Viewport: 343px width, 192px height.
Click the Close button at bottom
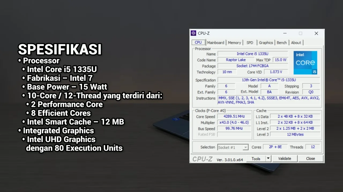[311, 158]
